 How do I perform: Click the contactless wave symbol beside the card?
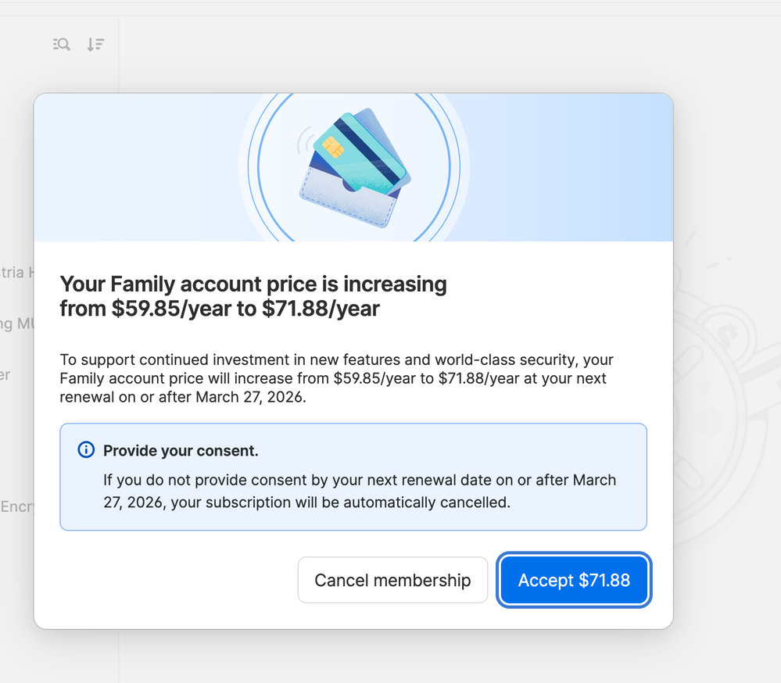point(302,141)
